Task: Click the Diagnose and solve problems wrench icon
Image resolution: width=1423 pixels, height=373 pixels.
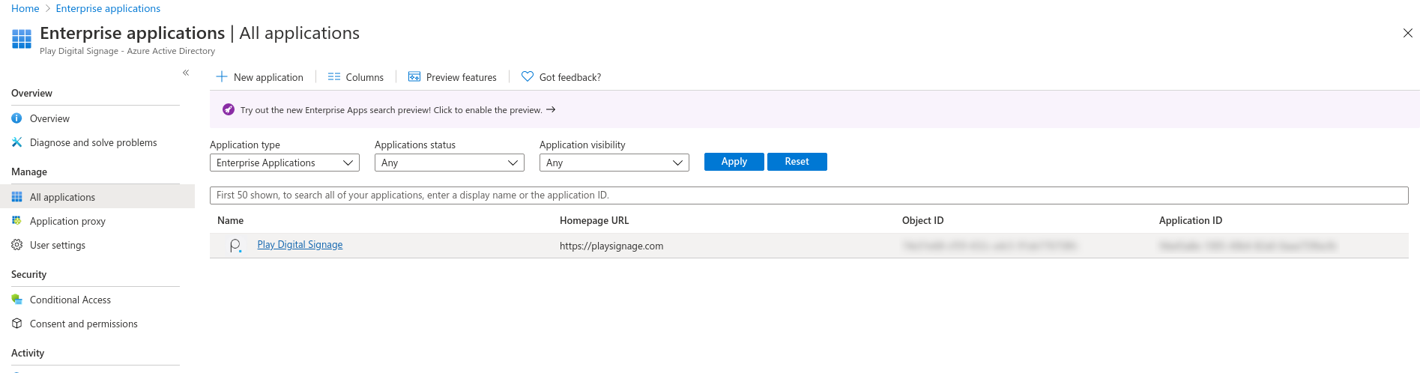Action: click(x=16, y=142)
